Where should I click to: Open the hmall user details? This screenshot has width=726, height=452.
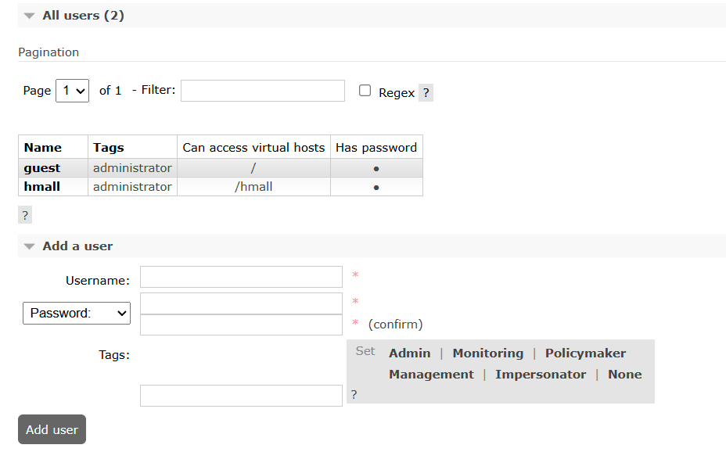[42, 187]
